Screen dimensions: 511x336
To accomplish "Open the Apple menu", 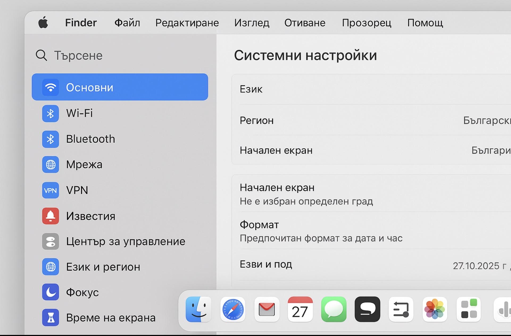I will point(43,23).
